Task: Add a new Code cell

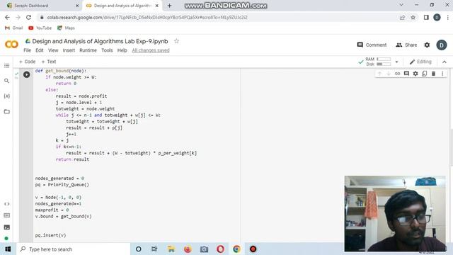Action: (27, 62)
